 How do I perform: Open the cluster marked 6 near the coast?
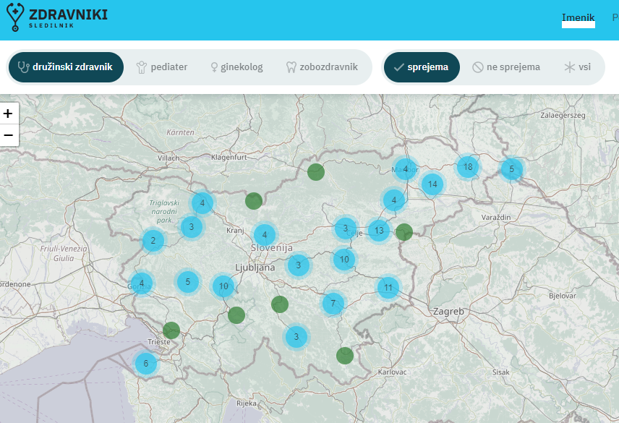click(x=145, y=364)
